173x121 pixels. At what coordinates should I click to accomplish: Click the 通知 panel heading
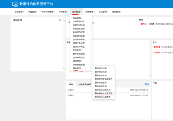(141, 20)
